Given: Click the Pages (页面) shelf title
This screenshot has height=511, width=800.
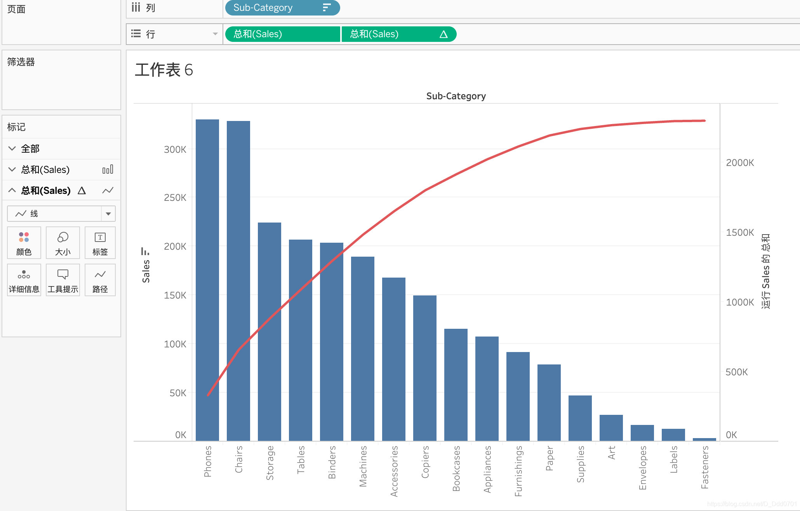Looking at the screenshot, I should coord(16,9).
